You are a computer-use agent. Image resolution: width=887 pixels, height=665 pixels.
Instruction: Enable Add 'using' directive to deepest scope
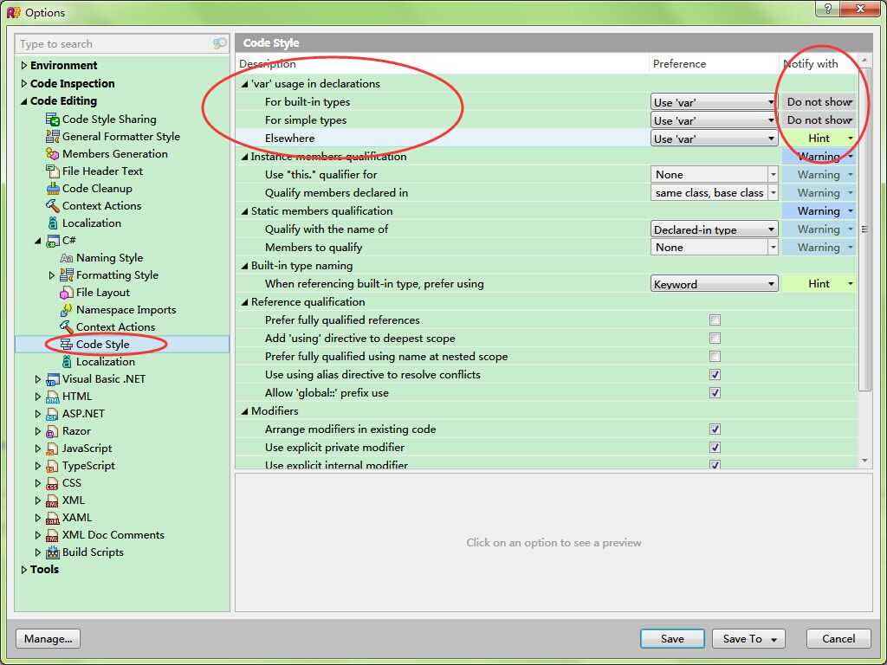[715, 339]
